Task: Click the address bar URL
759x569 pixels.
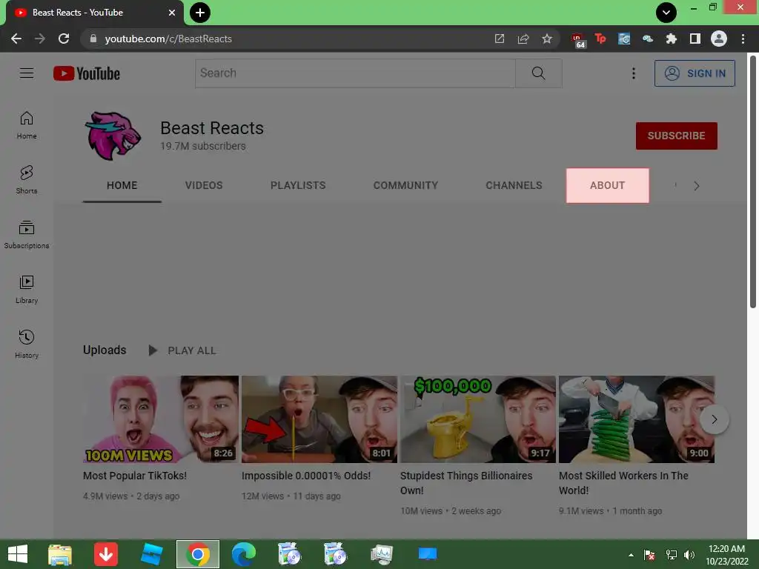Action: (x=168, y=39)
